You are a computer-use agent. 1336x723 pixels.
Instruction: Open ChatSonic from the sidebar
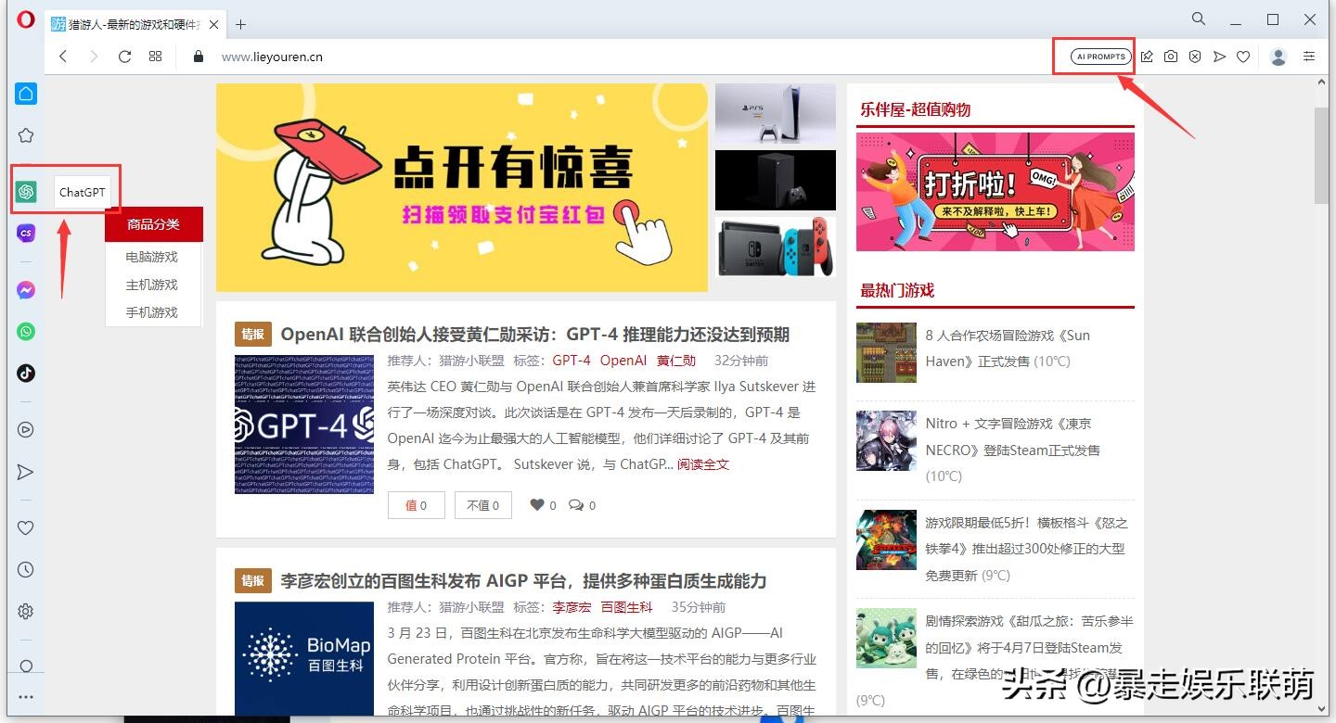click(25, 233)
